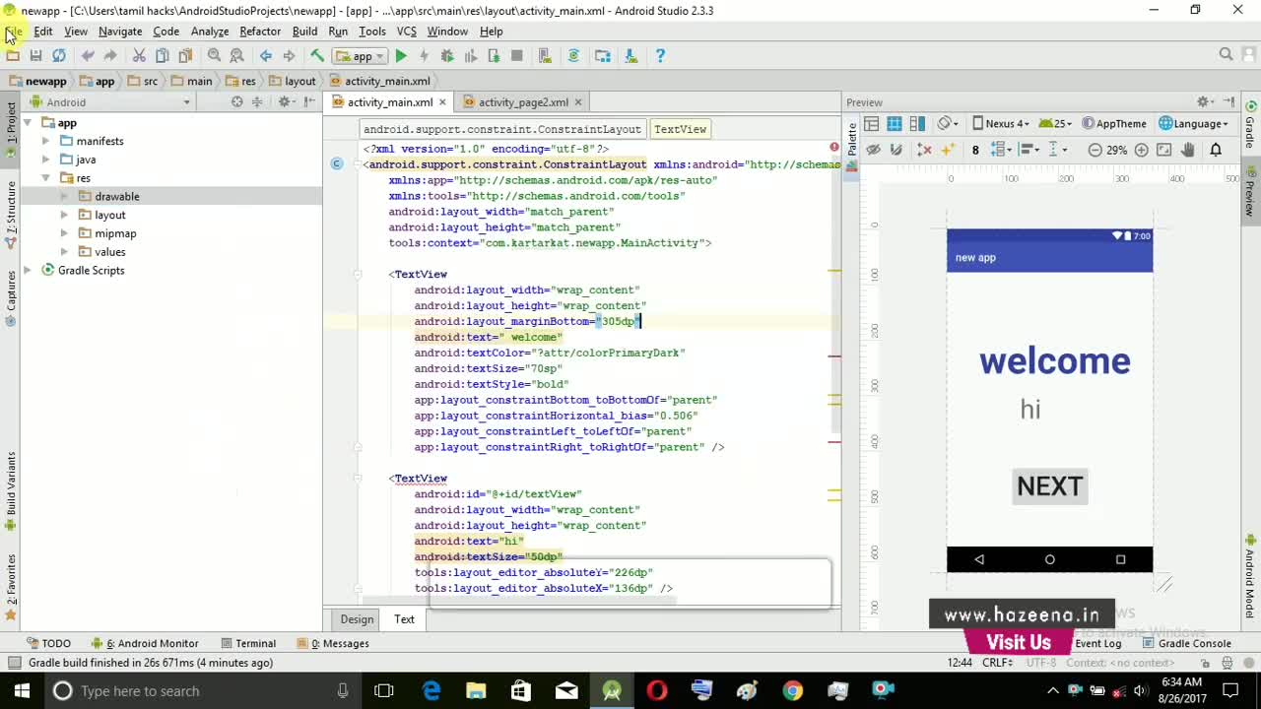Image resolution: width=1261 pixels, height=709 pixels.
Task: Click the taskbar search box
Action: click(201, 690)
